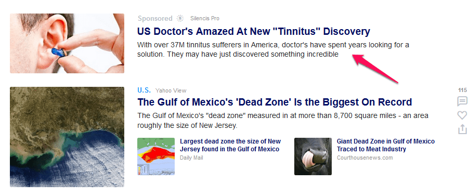
Task: Click the Daily Mail source name
Action: tap(191, 158)
